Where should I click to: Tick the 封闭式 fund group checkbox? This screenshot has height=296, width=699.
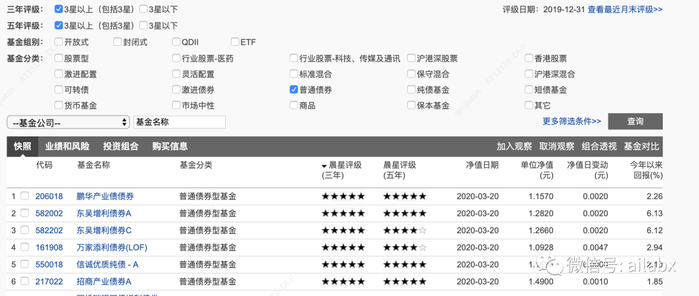[117, 42]
